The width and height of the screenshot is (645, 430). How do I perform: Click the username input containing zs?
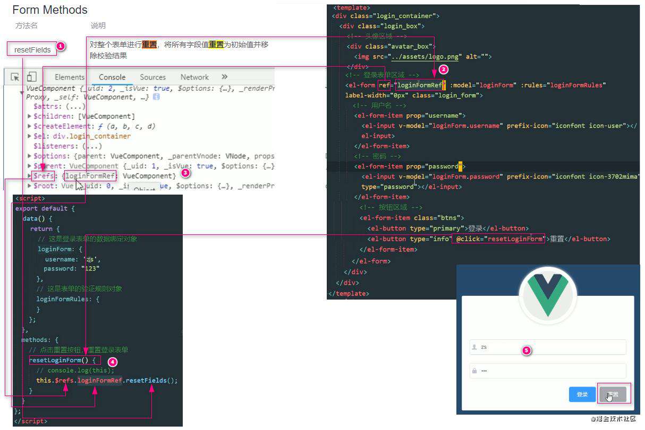548,347
